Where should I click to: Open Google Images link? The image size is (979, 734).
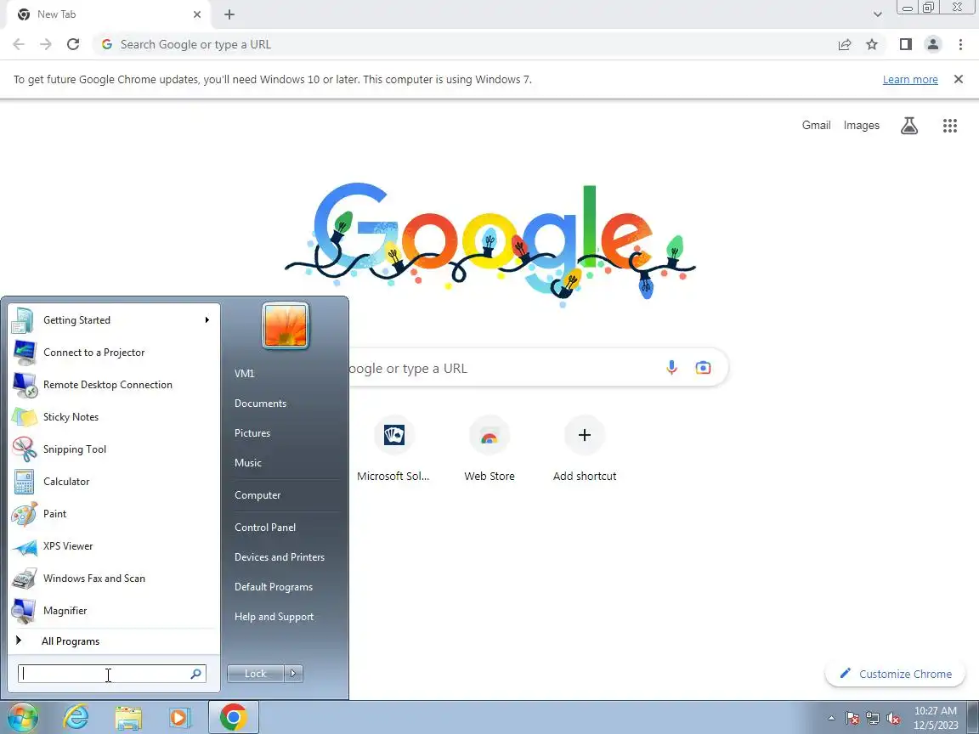[861, 126]
